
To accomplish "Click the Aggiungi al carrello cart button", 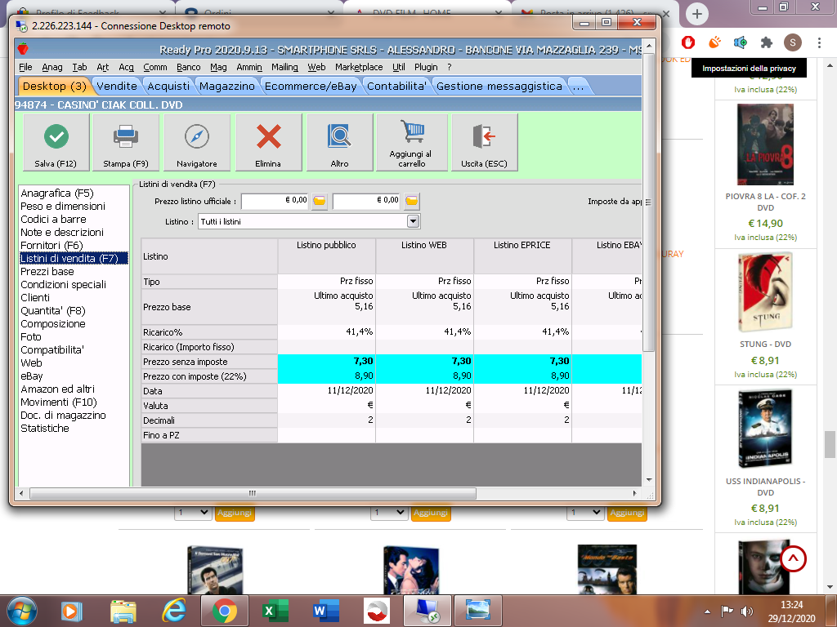I will click(412, 142).
